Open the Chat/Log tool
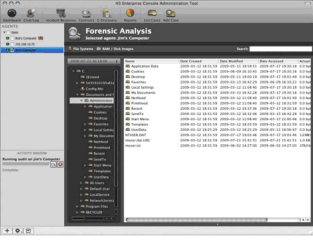This screenshot has width=313, height=244. [31, 15]
